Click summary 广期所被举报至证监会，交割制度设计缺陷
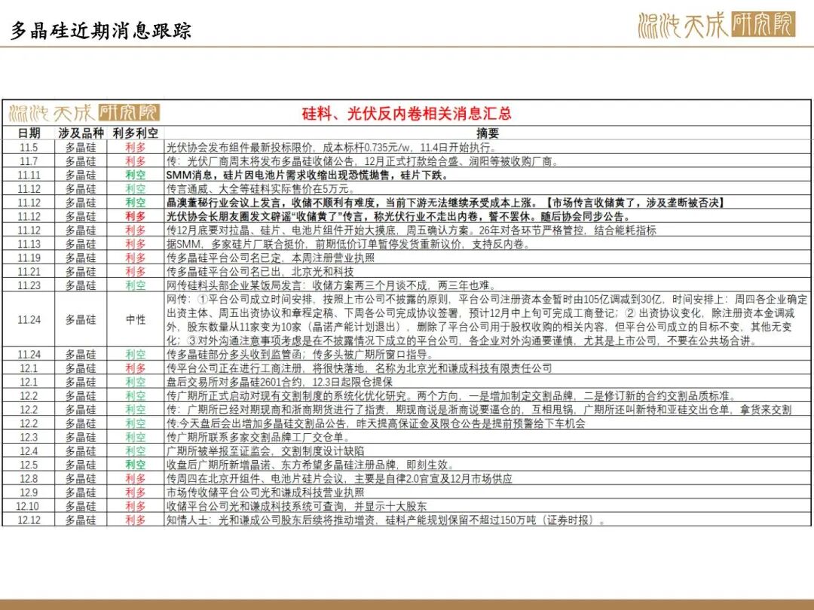 coord(265,451)
